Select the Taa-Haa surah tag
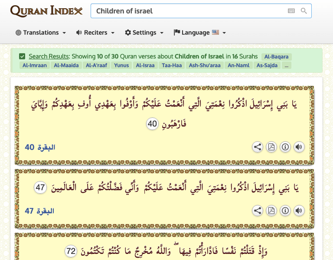Viewport: 333px width, 260px height. pos(172,65)
